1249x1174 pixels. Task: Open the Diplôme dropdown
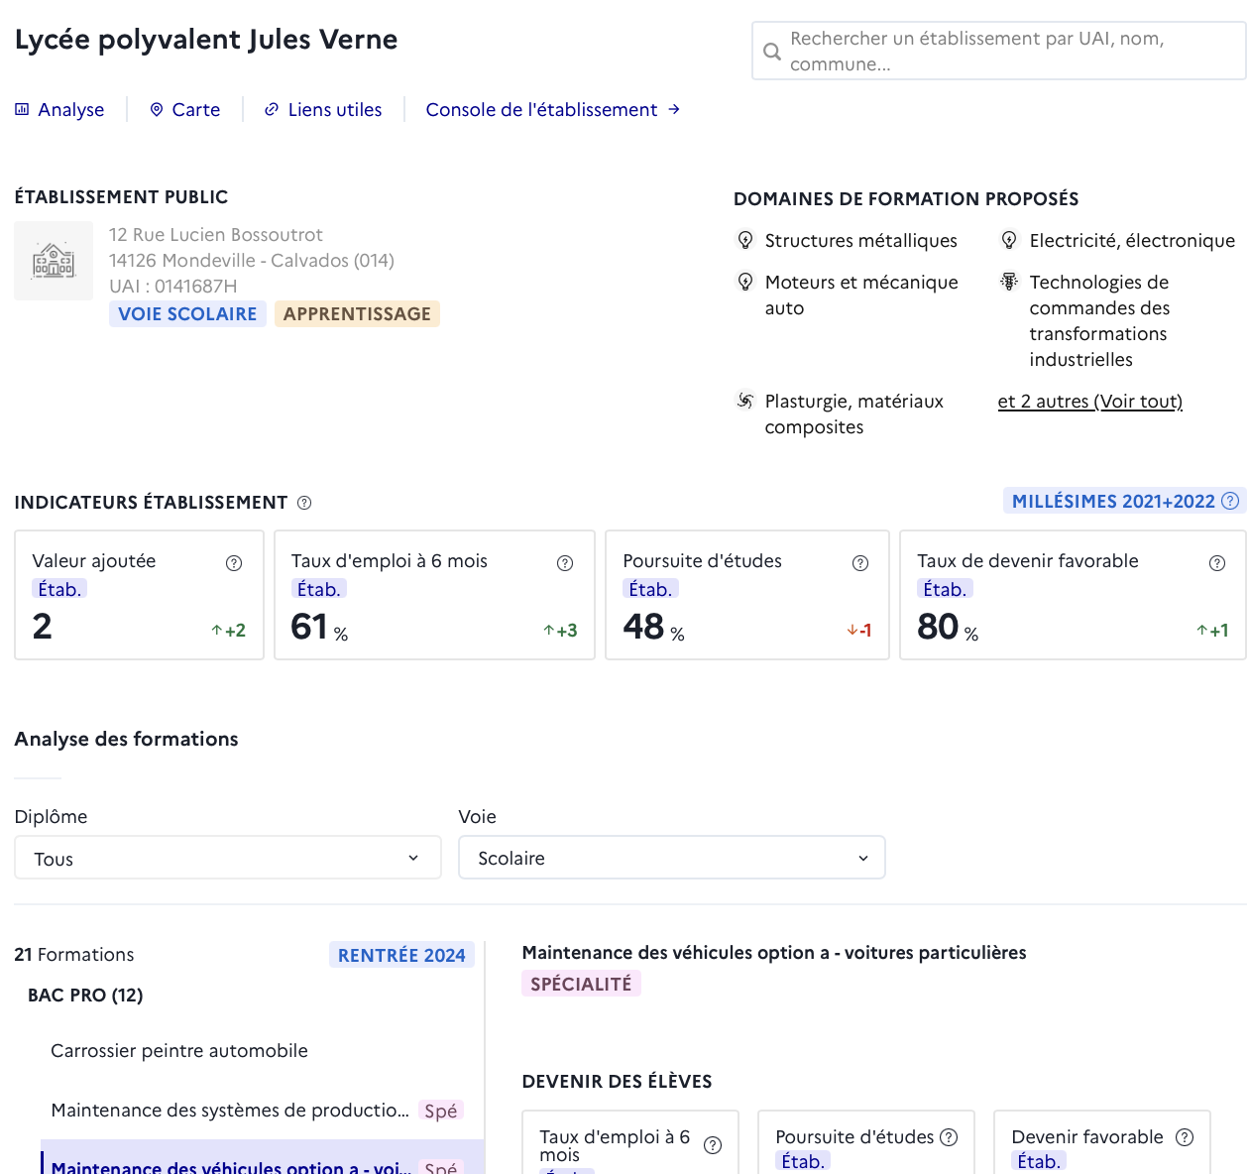(x=228, y=858)
